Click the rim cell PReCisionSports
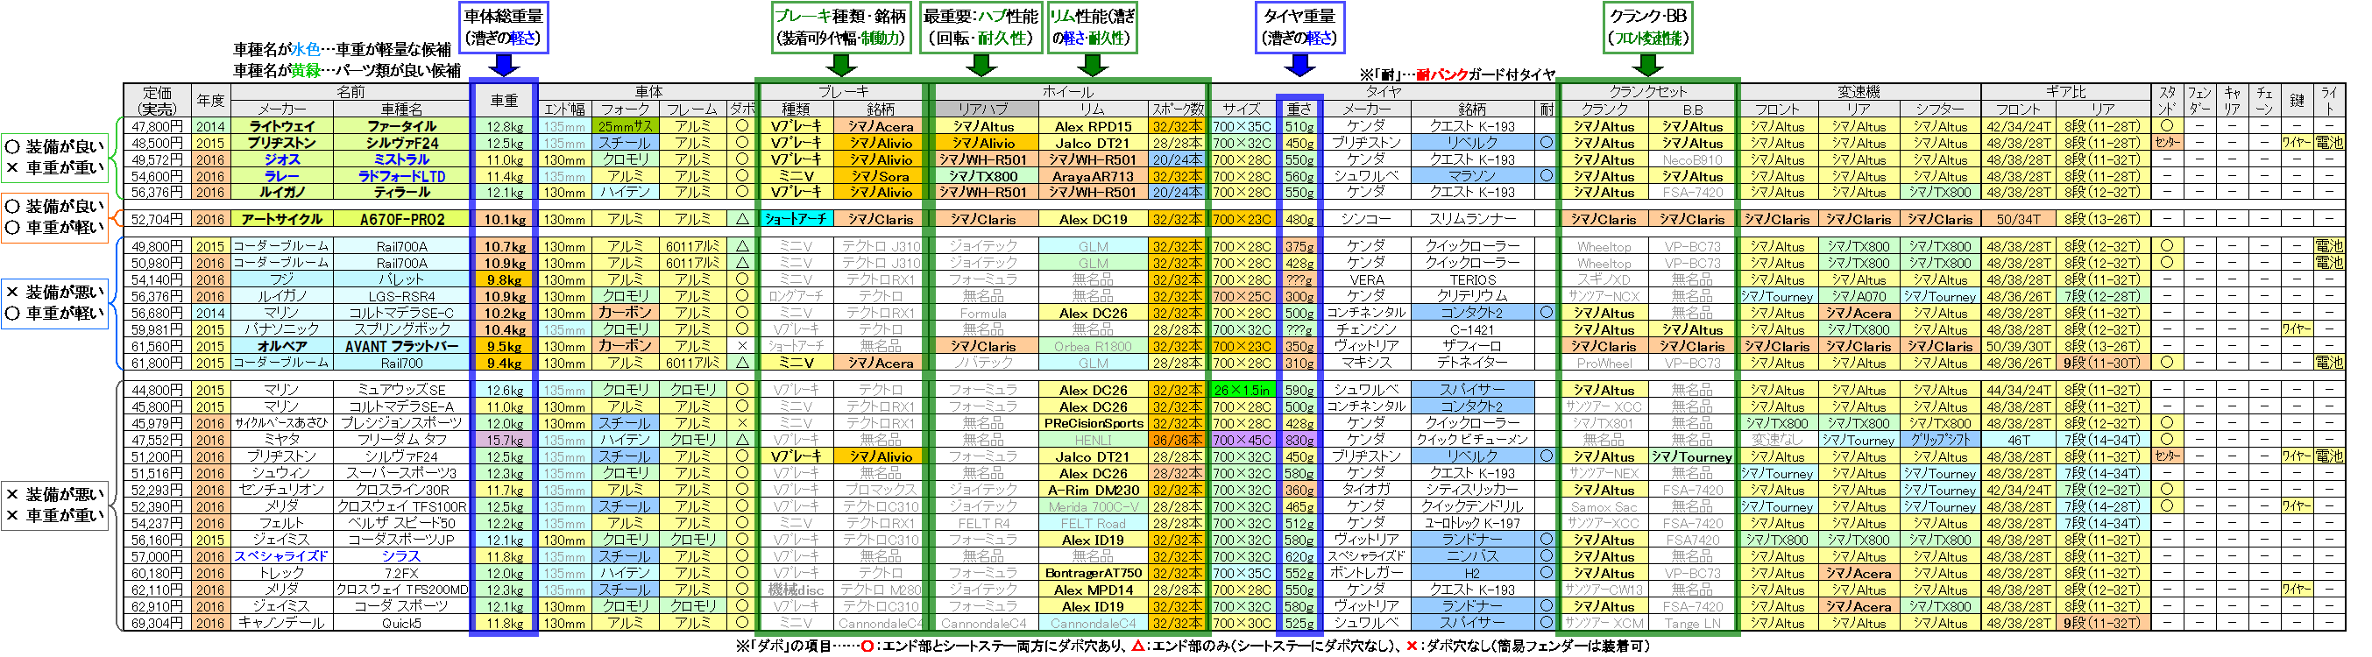The height and width of the screenshot is (657, 2372). coord(1093,423)
